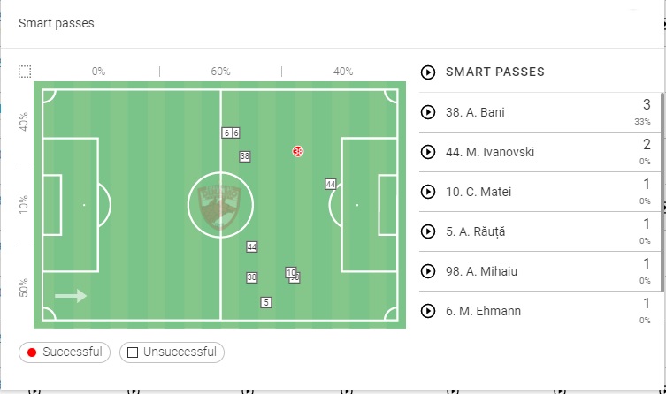Select the red successful pass marker 38

click(x=298, y=152)
